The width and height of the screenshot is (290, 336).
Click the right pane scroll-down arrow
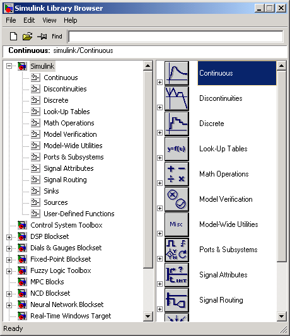[281, 316]
